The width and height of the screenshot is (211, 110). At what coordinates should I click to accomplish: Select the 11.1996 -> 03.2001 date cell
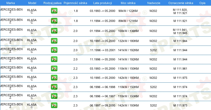[x=103, y=50]
